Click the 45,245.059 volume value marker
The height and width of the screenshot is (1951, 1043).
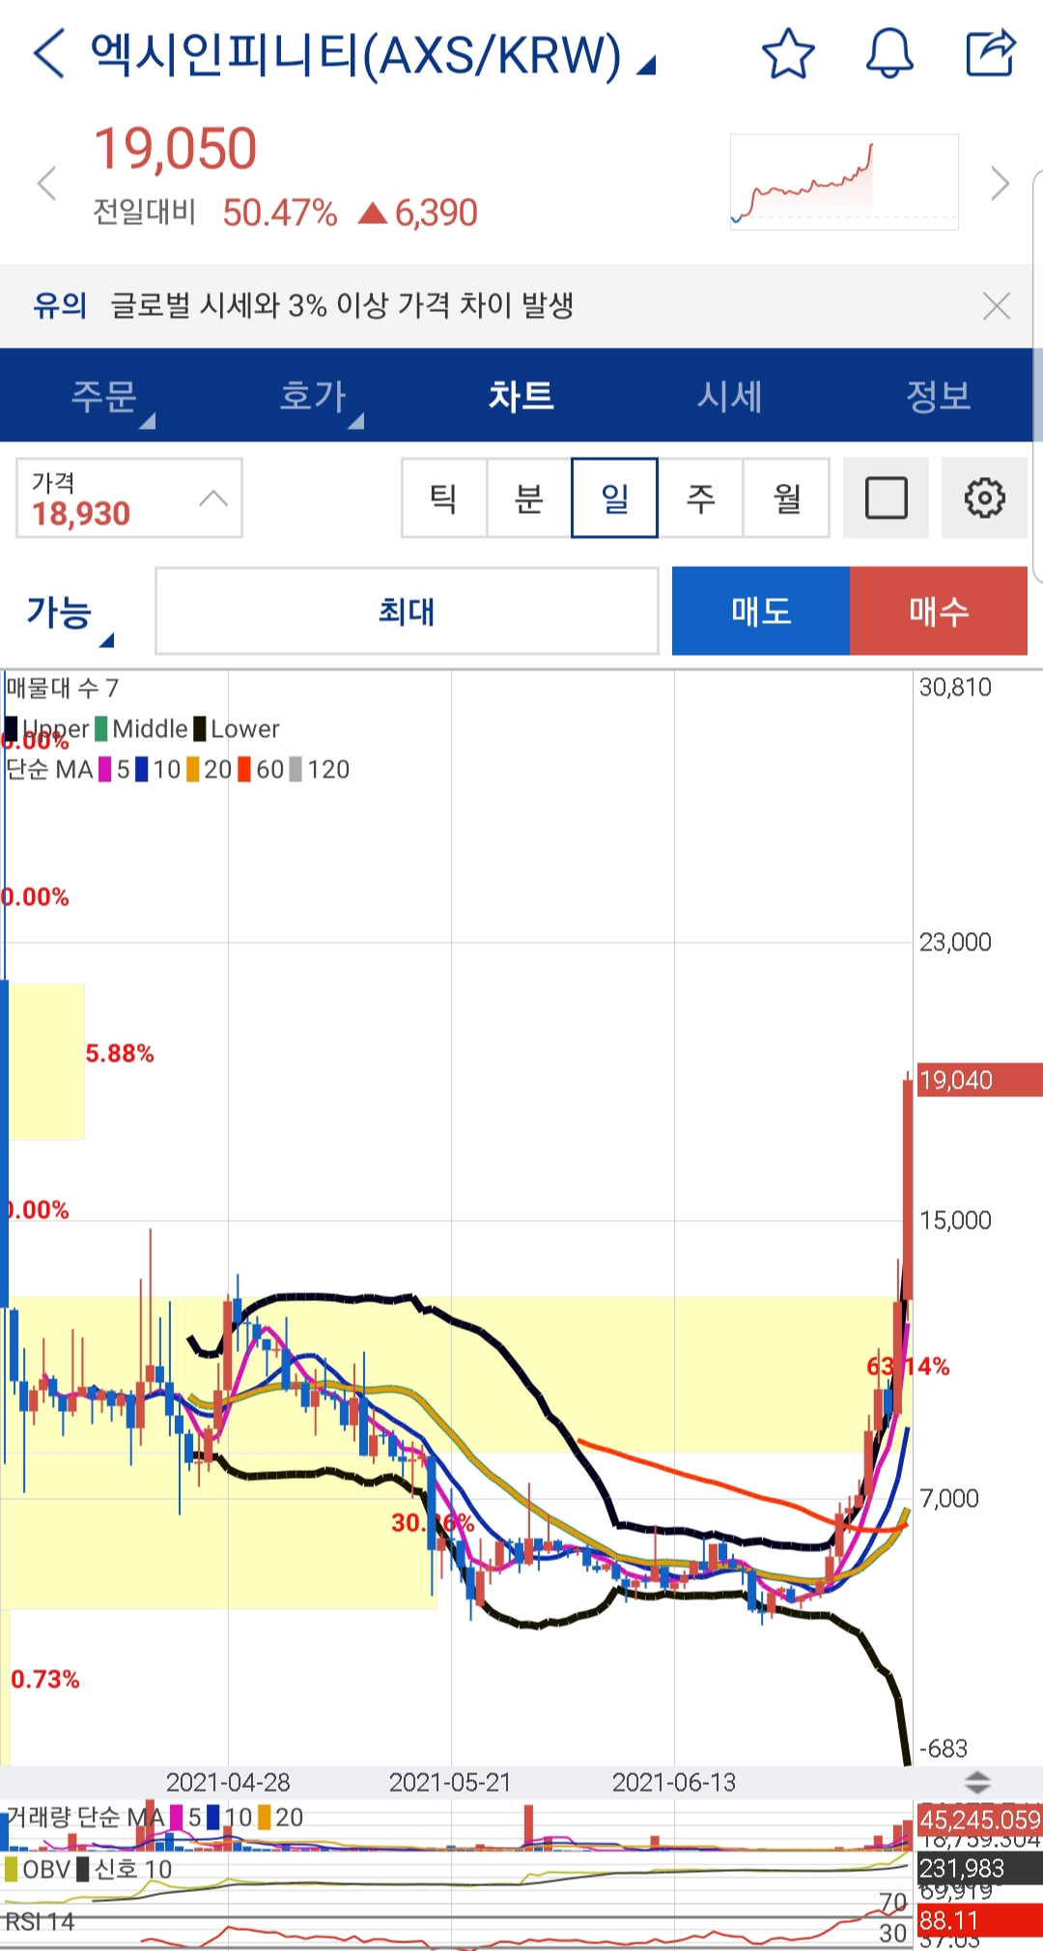[979, 1820]
